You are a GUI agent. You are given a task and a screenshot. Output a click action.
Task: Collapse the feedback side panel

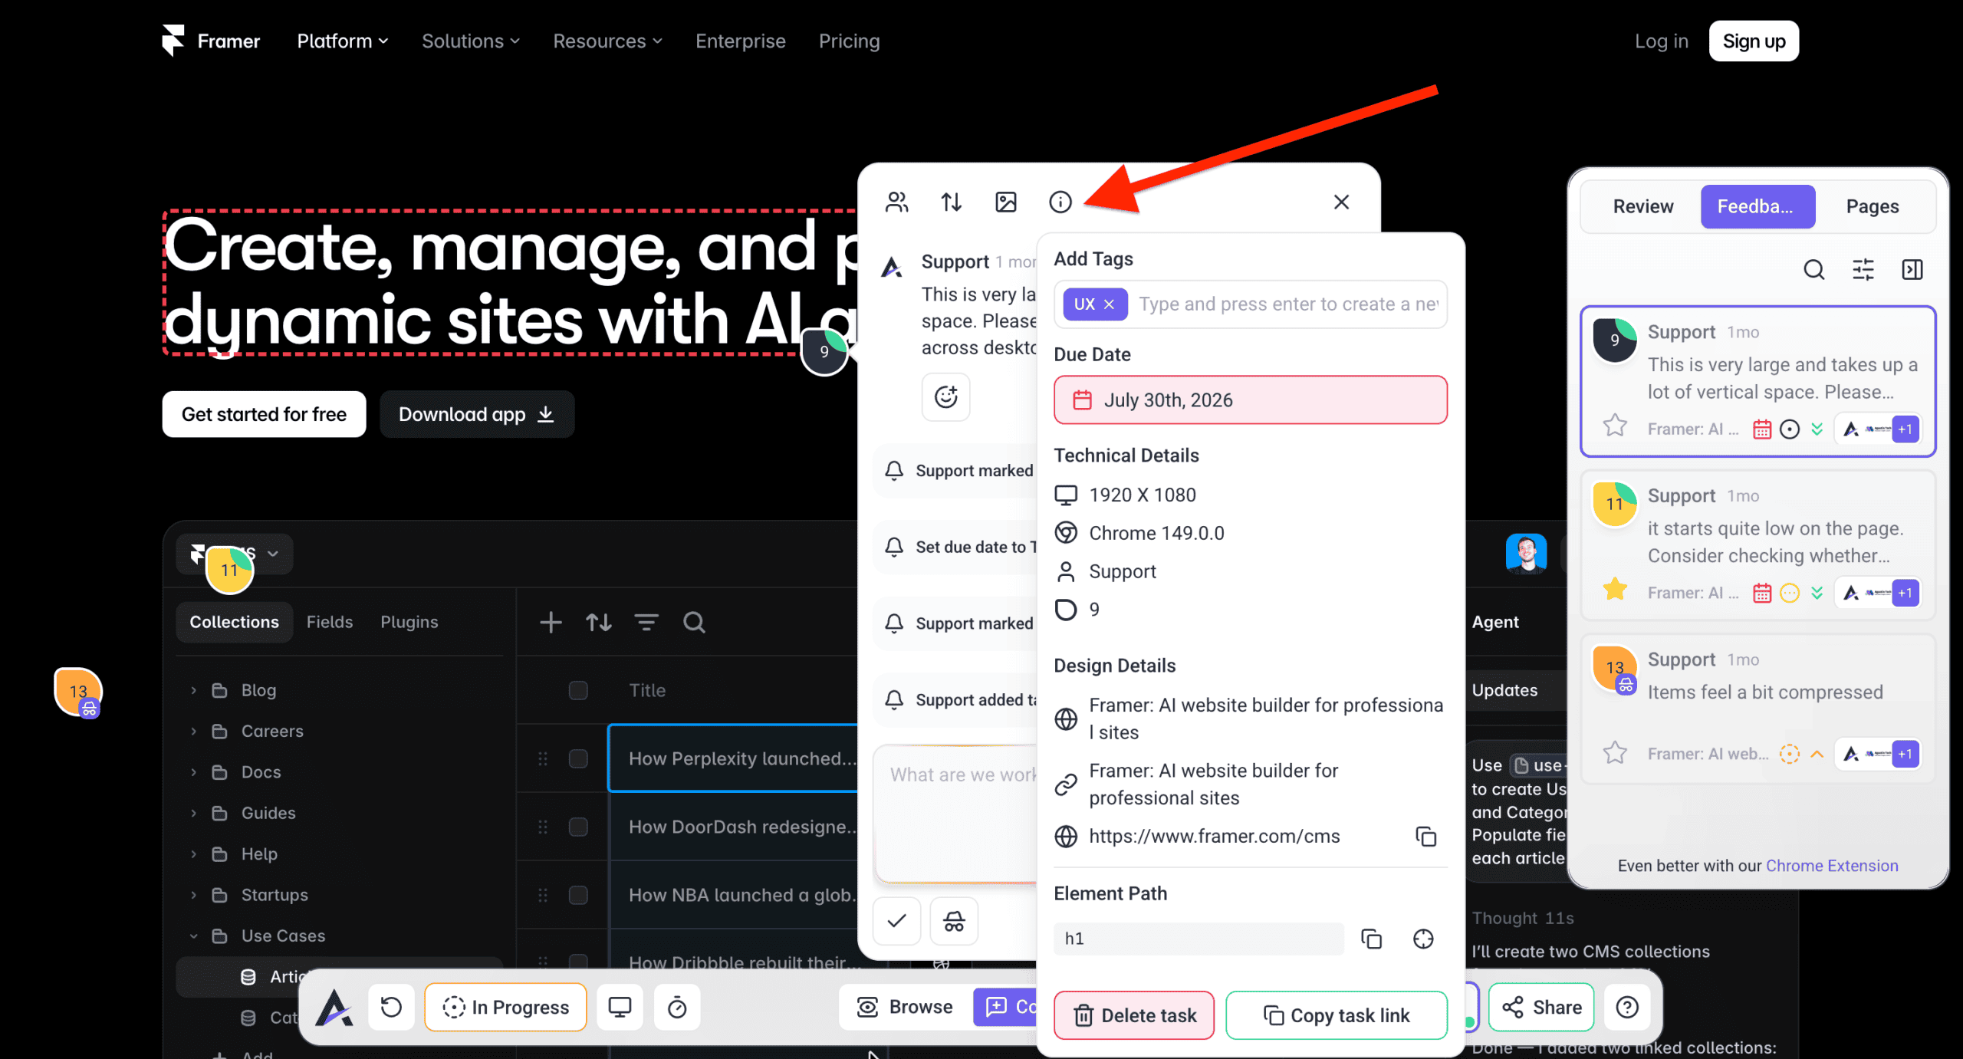coord(1912,270)
